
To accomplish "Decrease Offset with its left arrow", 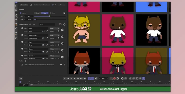I will [25, 19].
